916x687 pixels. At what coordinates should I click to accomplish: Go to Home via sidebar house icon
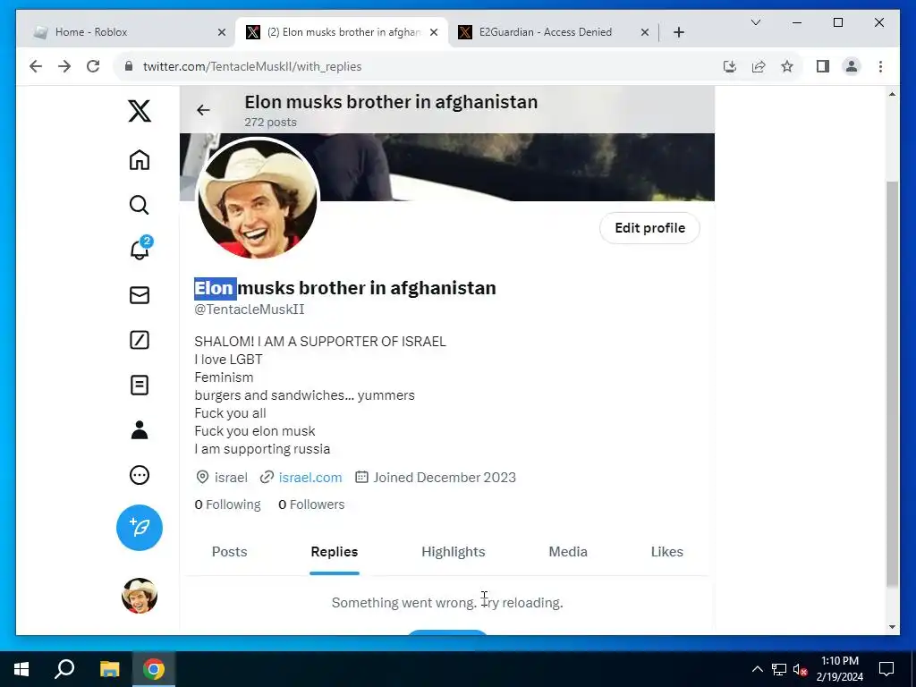tap(139, 159)
